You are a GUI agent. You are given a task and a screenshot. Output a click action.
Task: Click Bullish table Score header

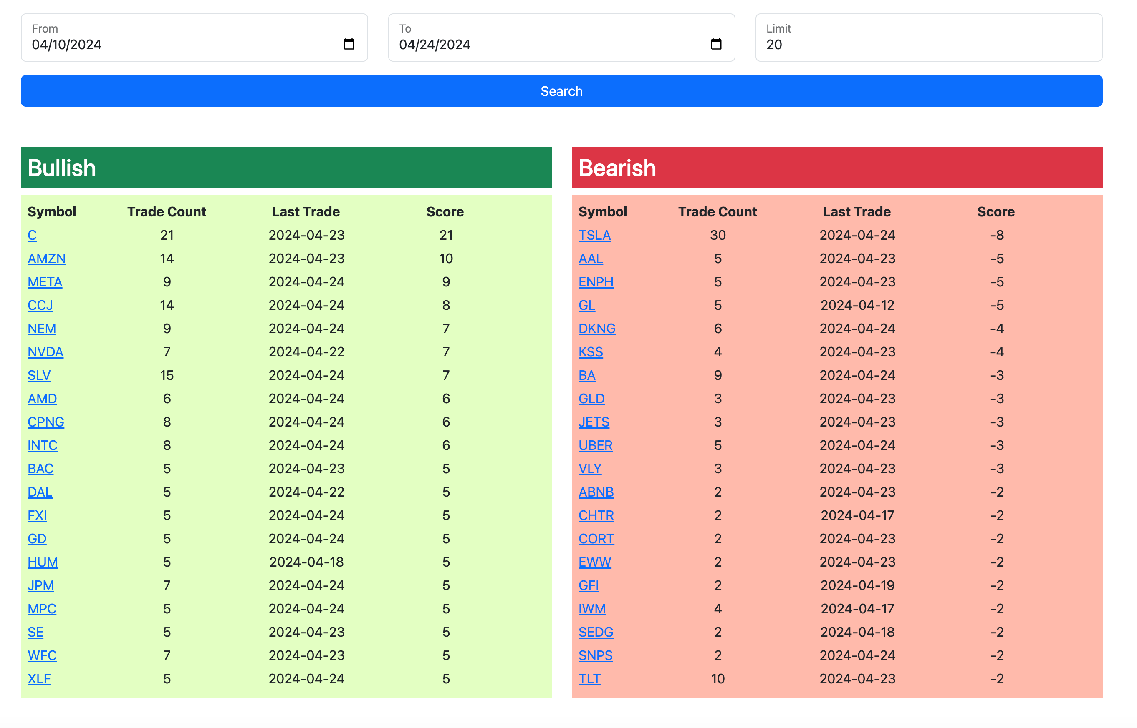[445, 212]
